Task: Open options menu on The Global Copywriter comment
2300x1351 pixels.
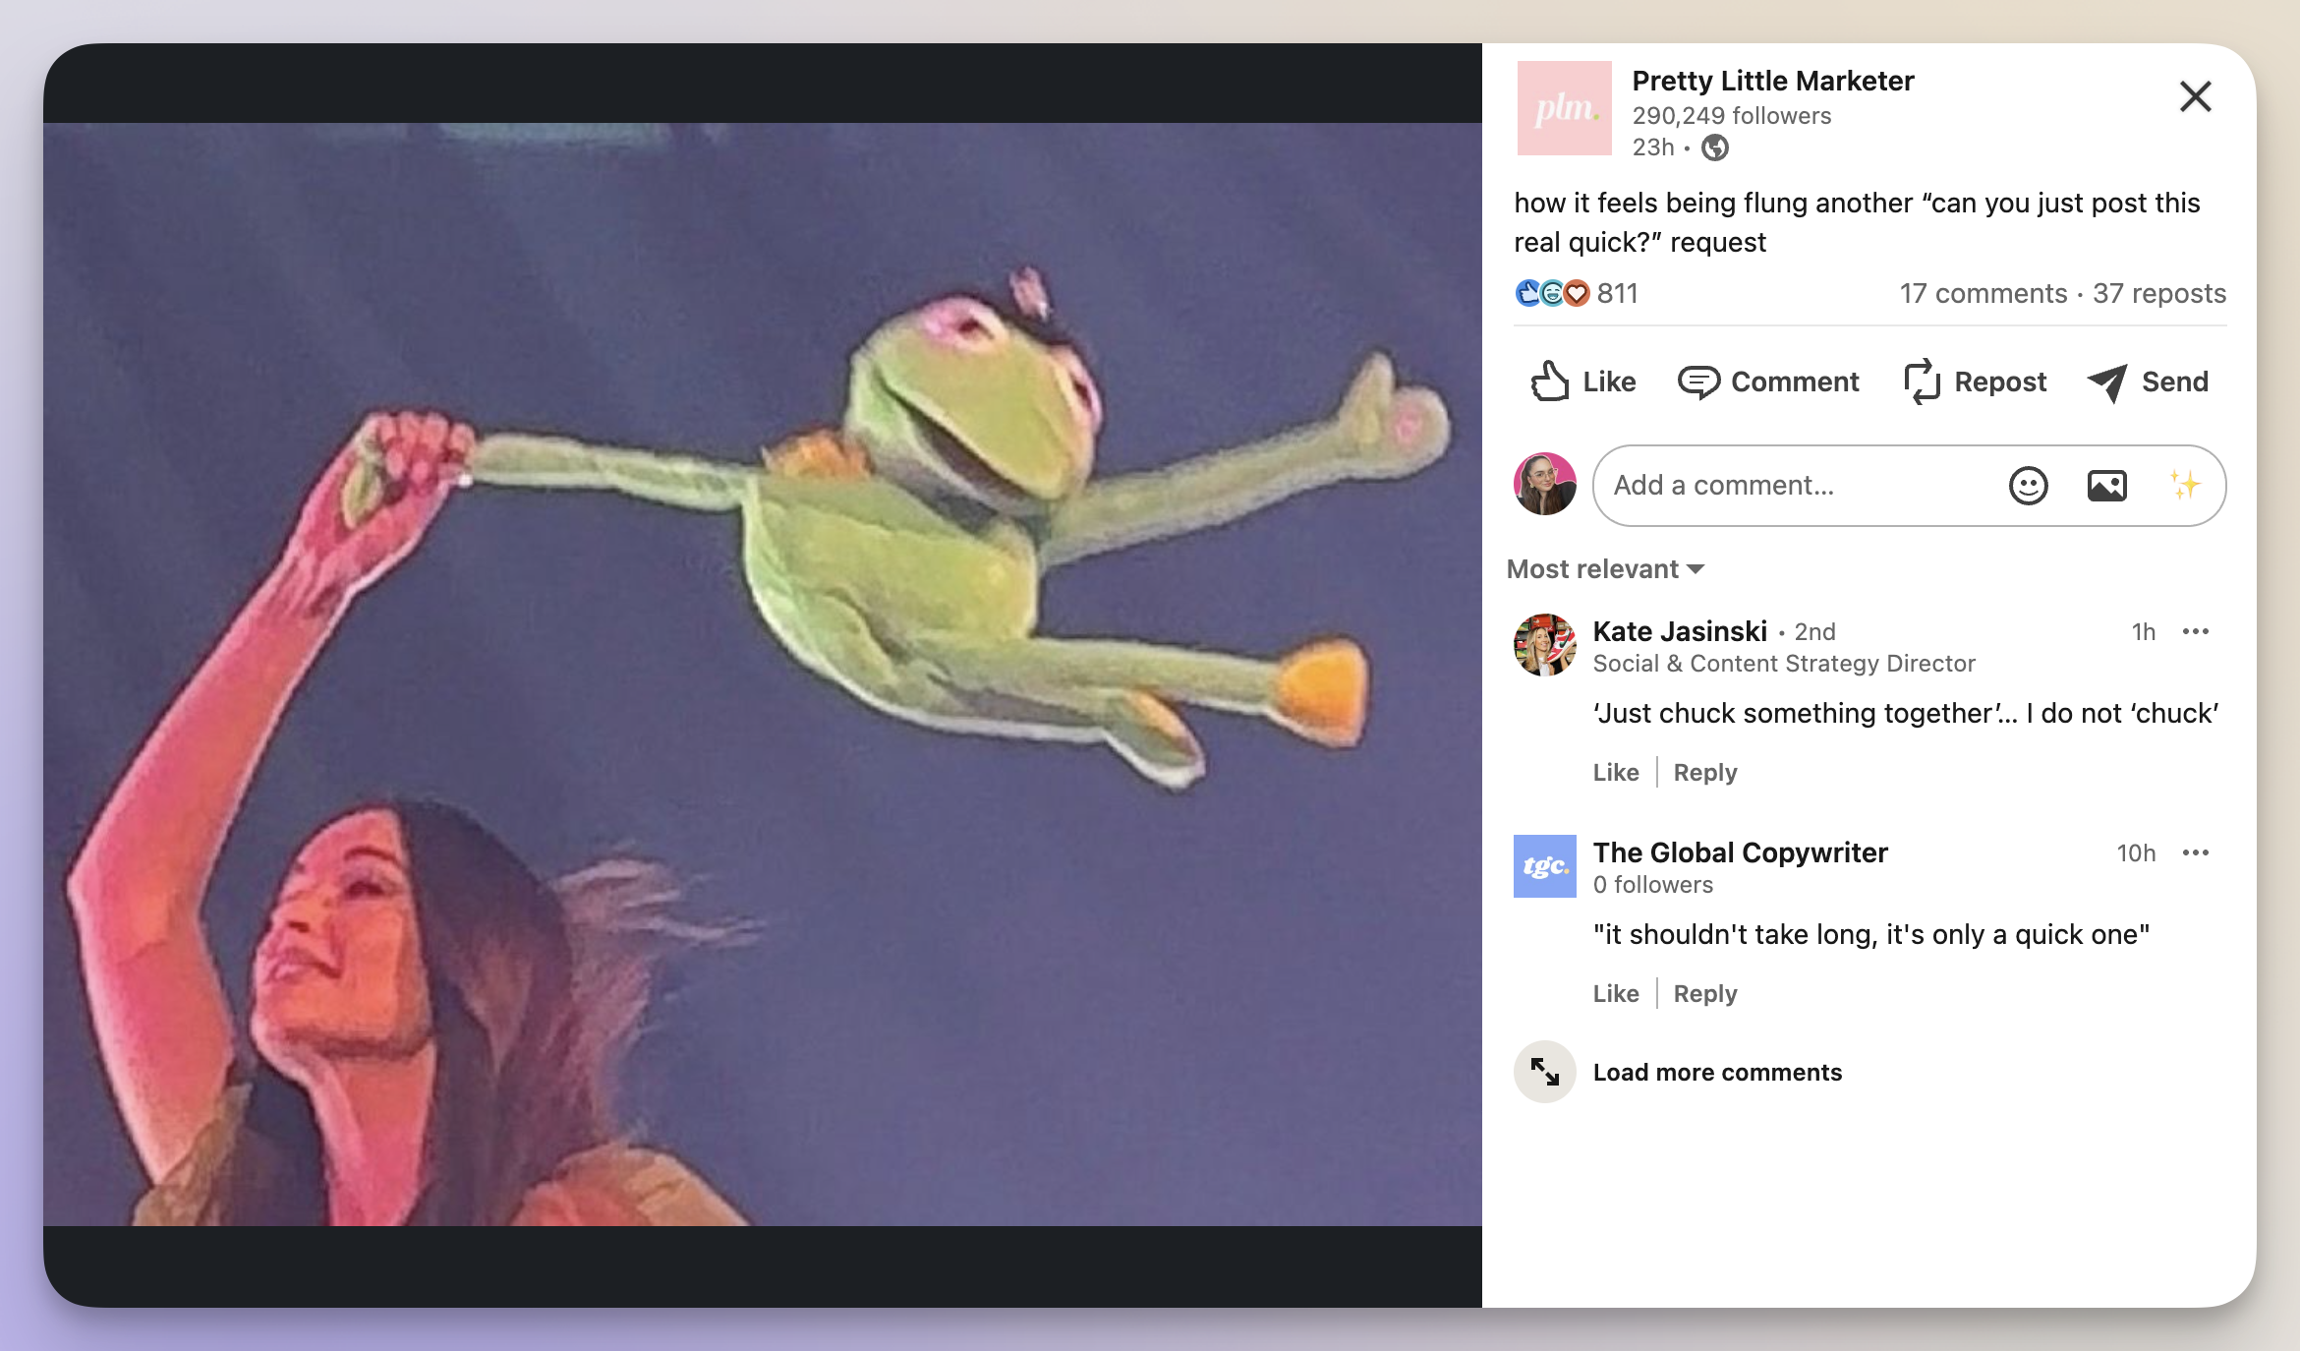Action: pyautogui.click(x=2195, y=852)
